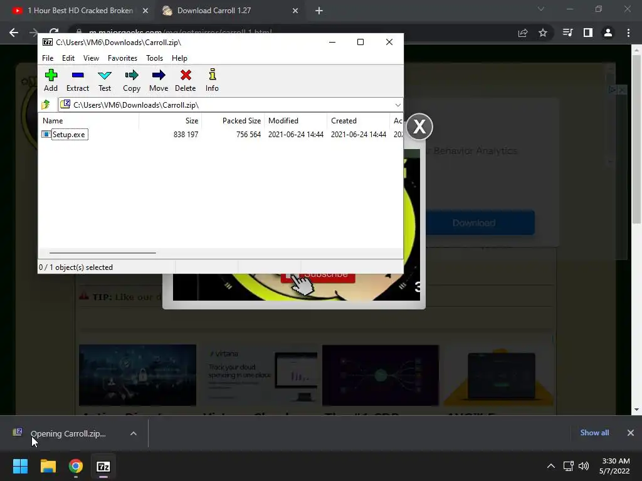Screen dimensions: 642x481
Task: Click the 756 564 packed size value
Action: [248, 135]
